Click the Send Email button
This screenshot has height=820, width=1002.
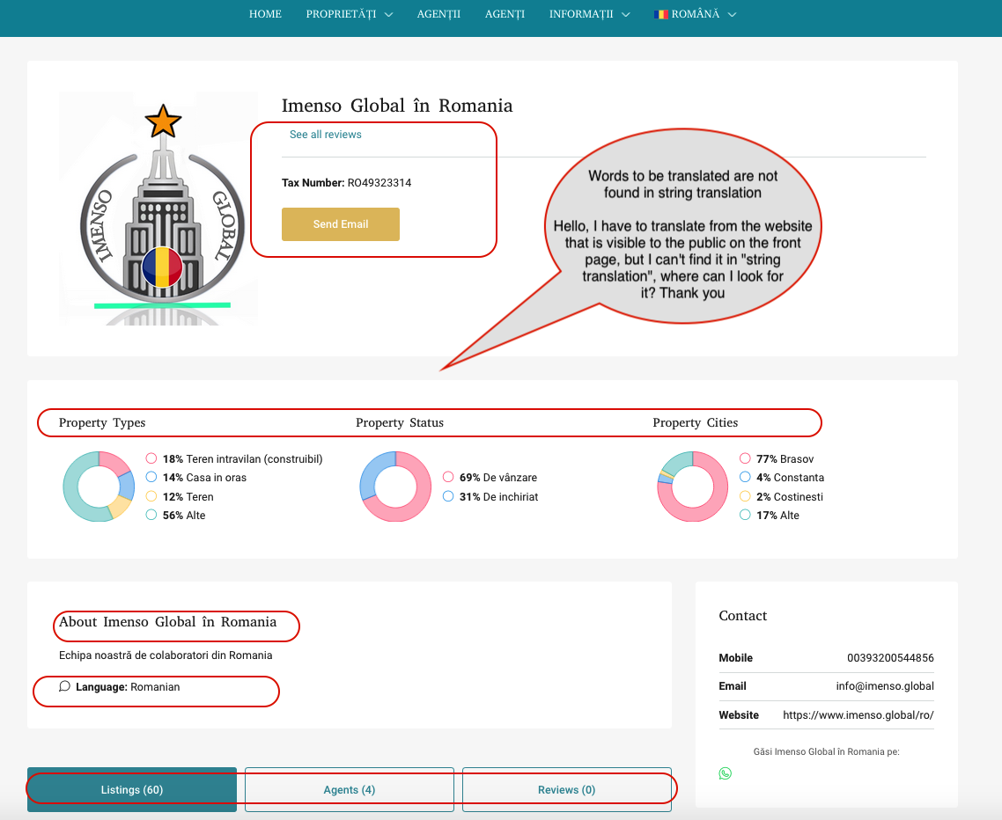pos(341,224)
